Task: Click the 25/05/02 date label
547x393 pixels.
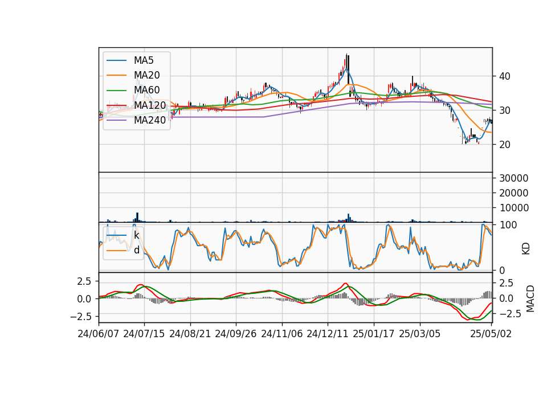Action: [x=491, y=334]
